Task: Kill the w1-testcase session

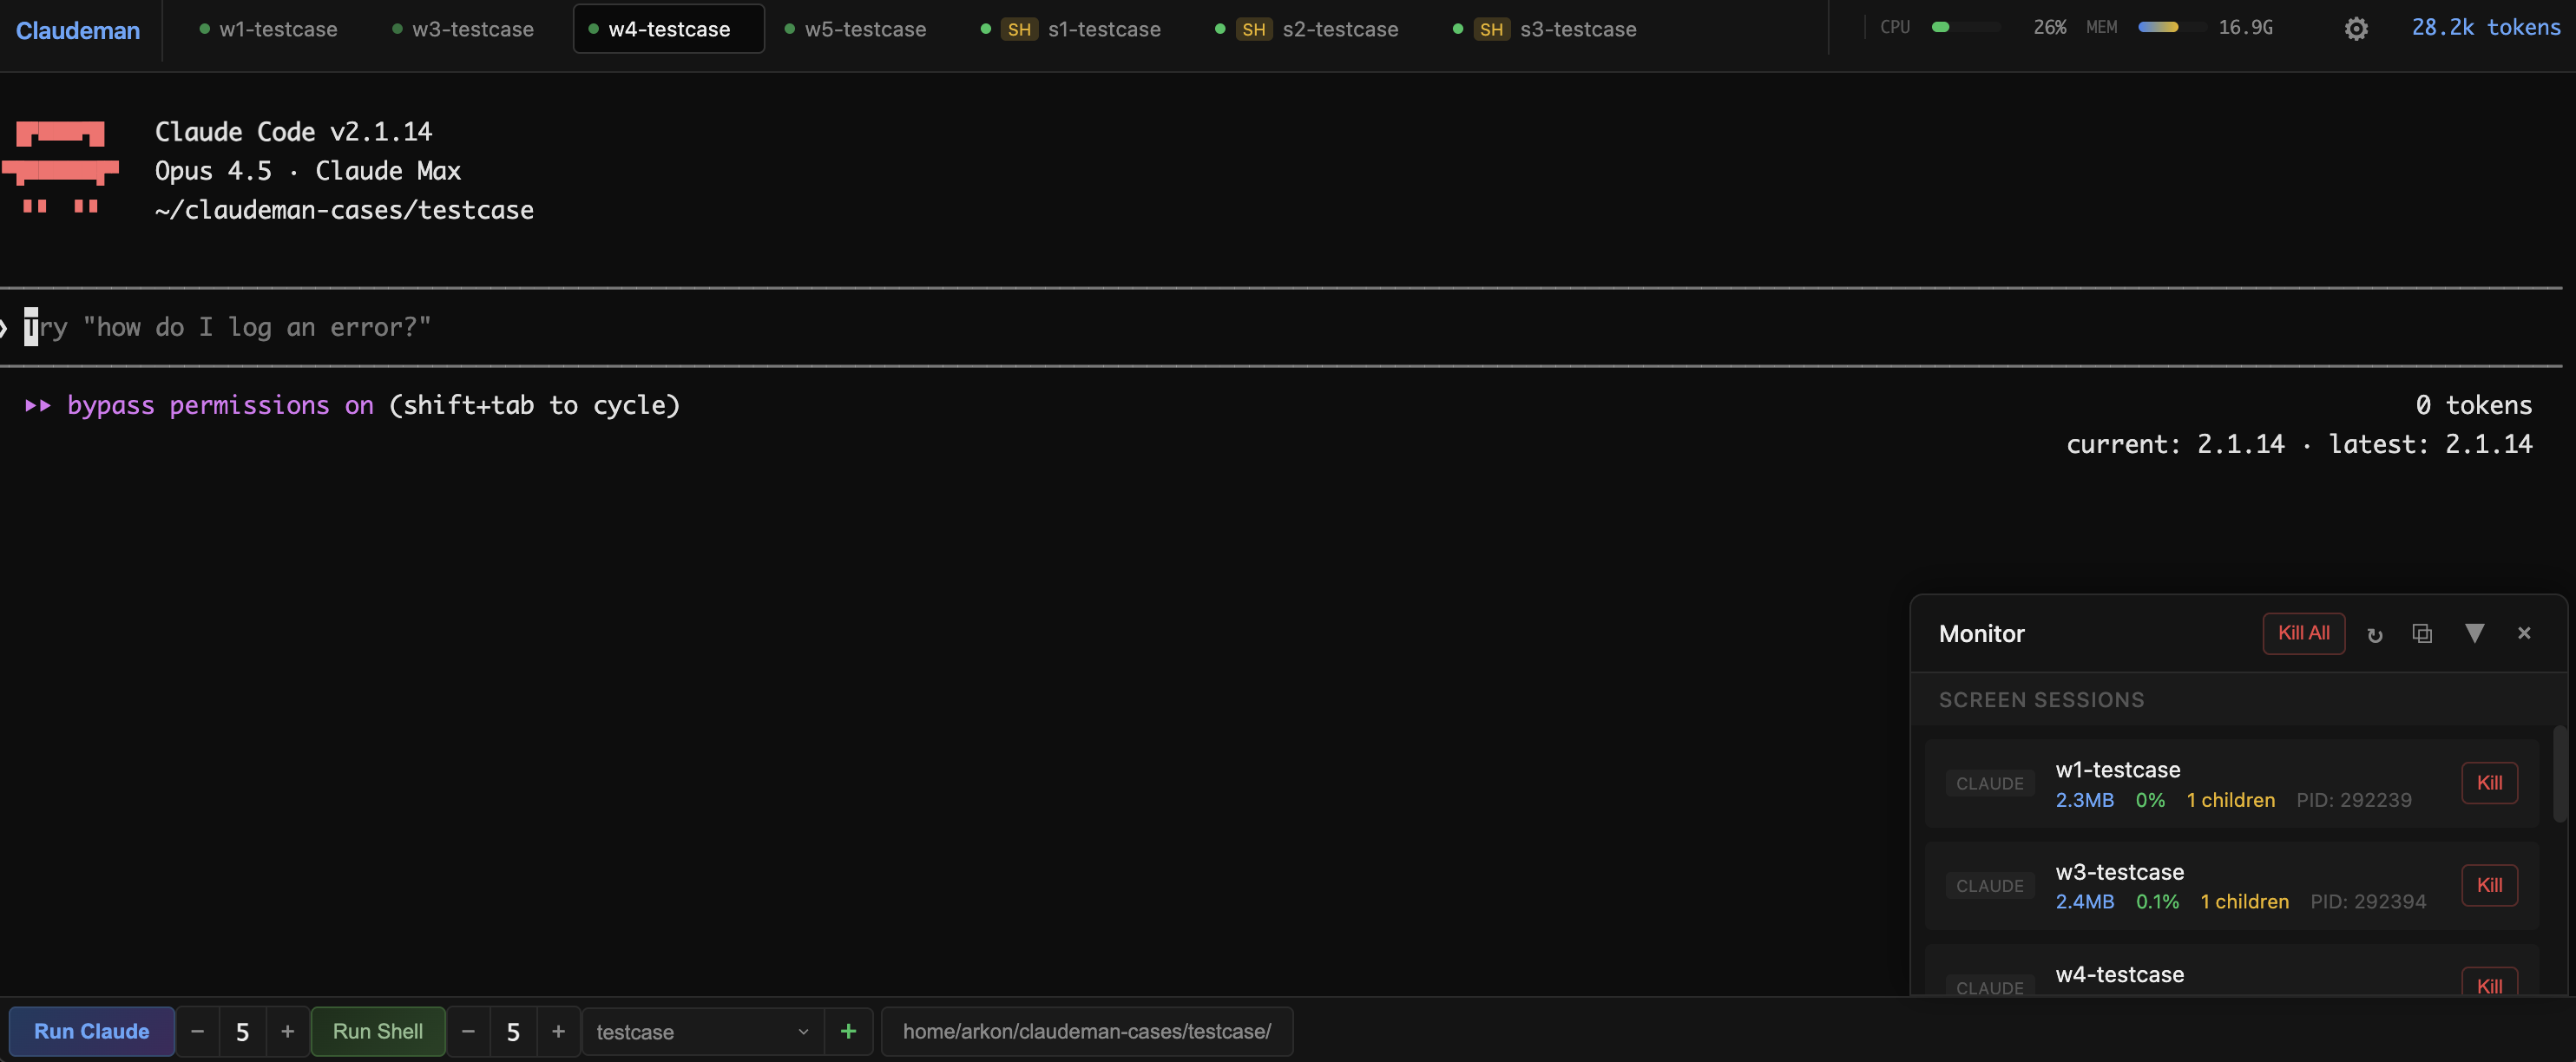Action: (2489, 783)
